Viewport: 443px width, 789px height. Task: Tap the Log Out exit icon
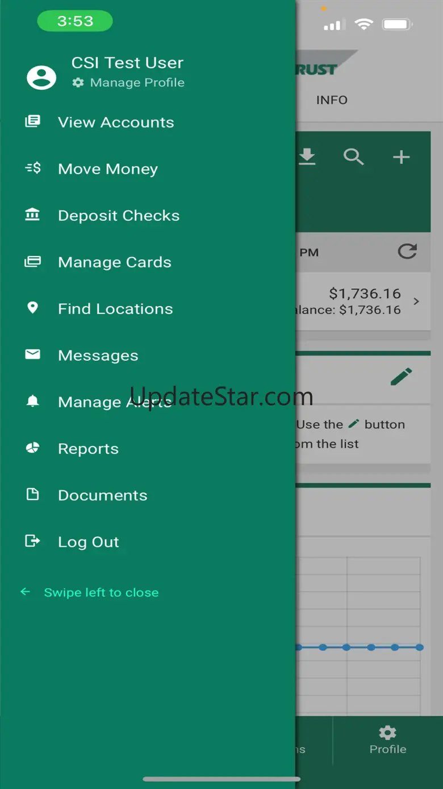33,541
